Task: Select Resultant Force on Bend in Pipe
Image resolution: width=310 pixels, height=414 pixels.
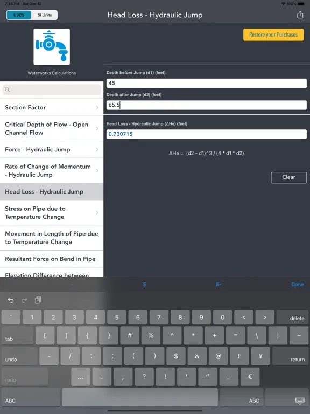Action: (52, 259)
